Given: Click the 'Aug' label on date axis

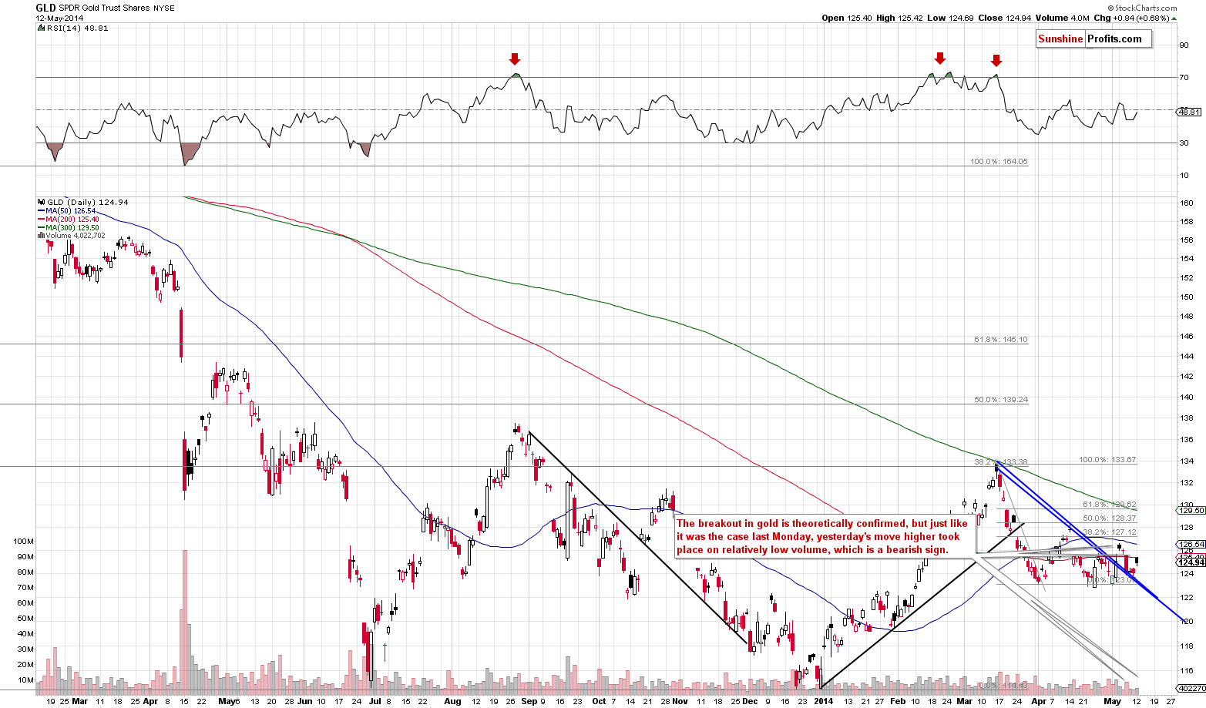Looking at the screenshot, I should (x=453, y=702).
